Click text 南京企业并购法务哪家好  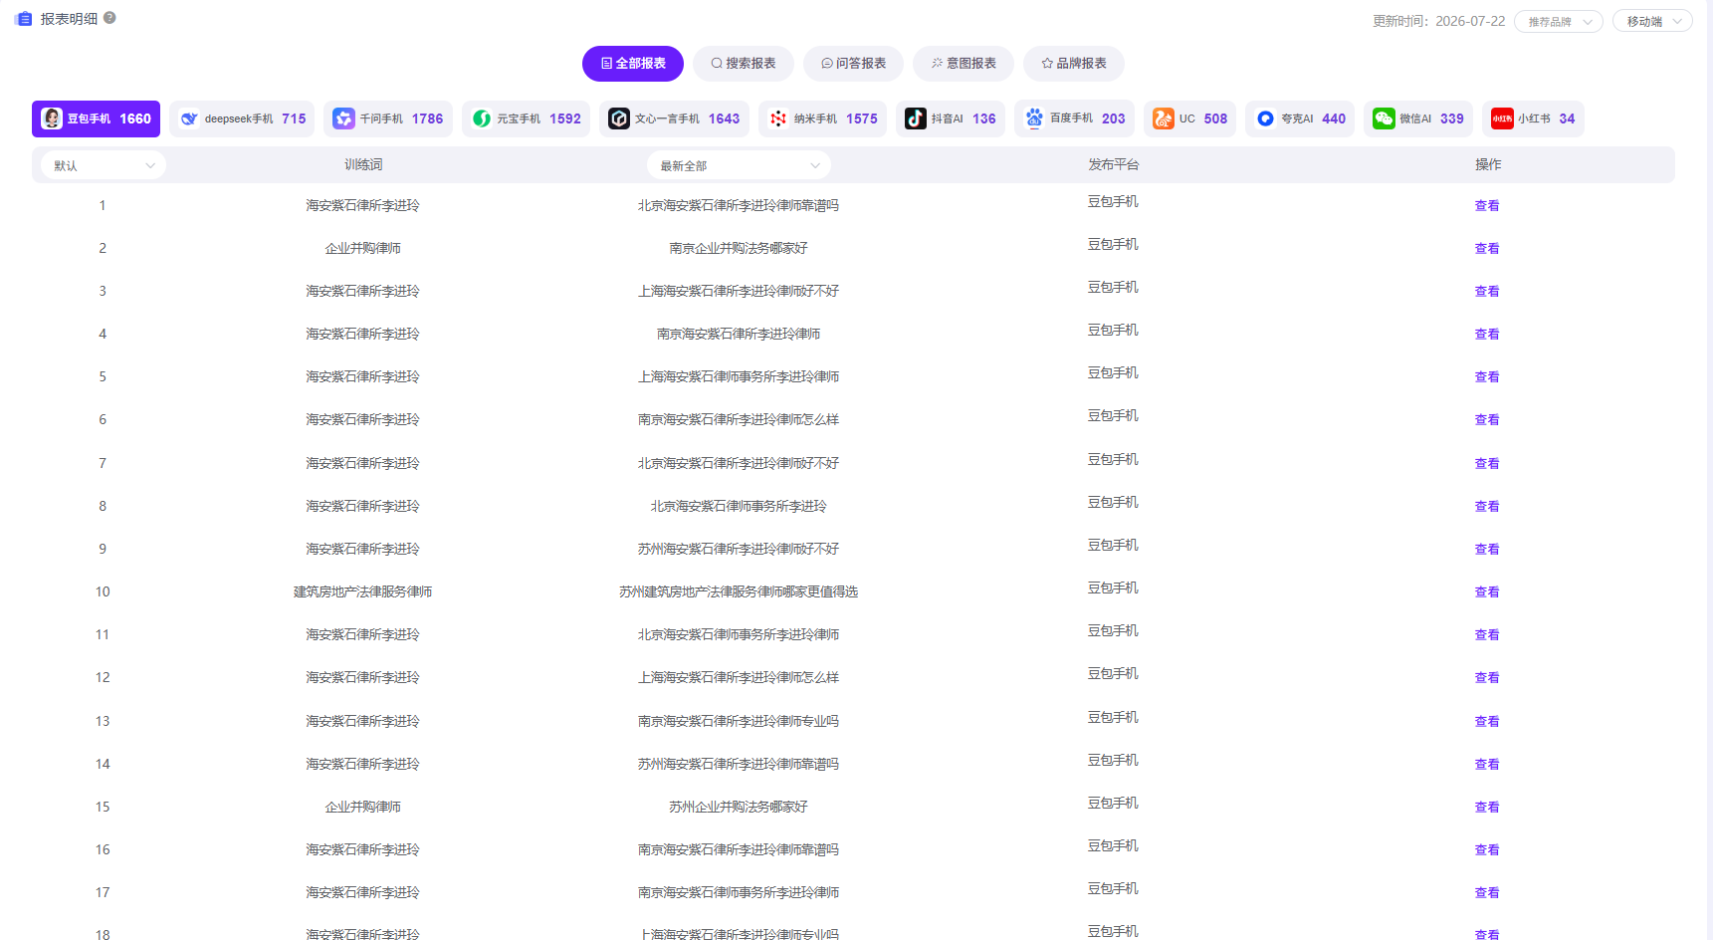[739, 248]
